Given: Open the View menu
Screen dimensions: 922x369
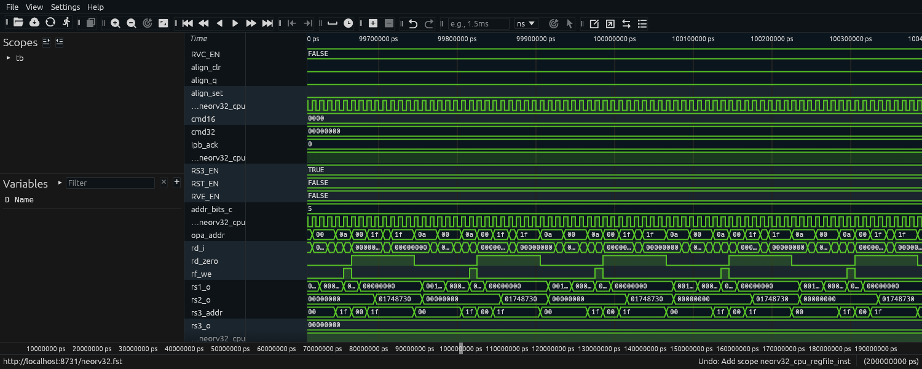Looking at the screenshot, I should (34, 7).
